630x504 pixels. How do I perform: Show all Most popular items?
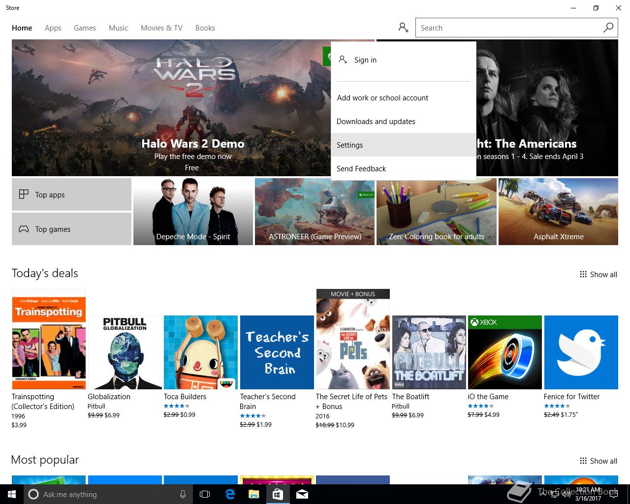[x=598, y=461]
